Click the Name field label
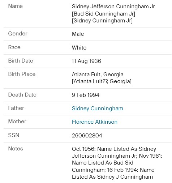Screen dimensions: 172x183 pos(16,6)
